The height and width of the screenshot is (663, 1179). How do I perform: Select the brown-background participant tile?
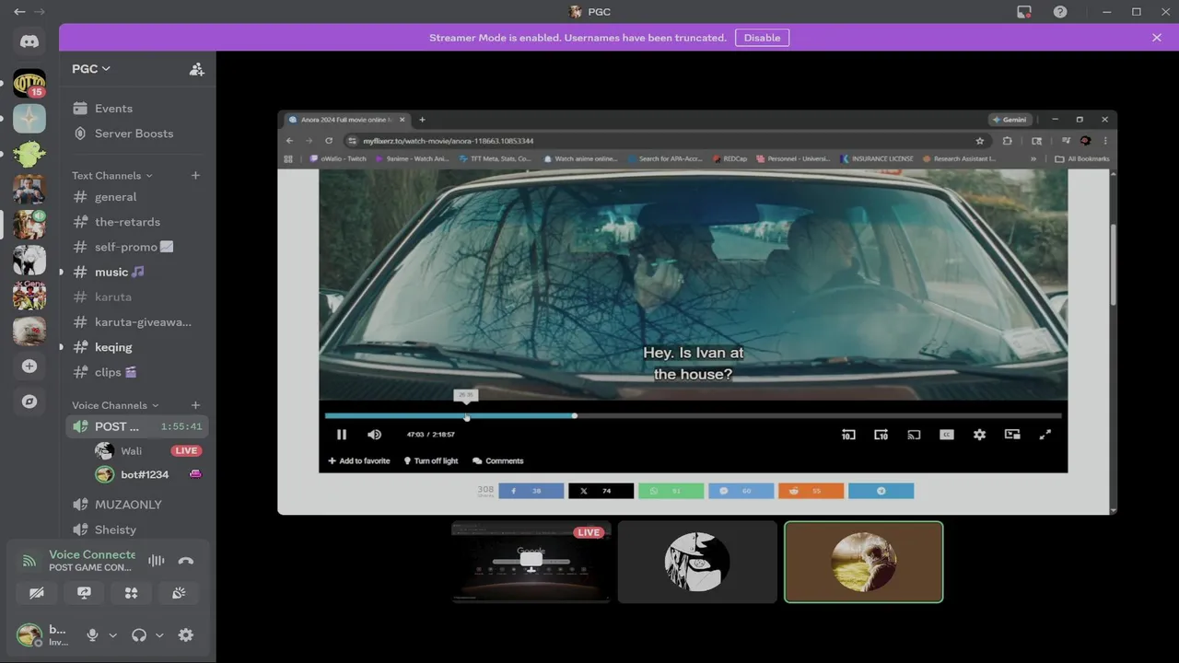coord(863,563)
